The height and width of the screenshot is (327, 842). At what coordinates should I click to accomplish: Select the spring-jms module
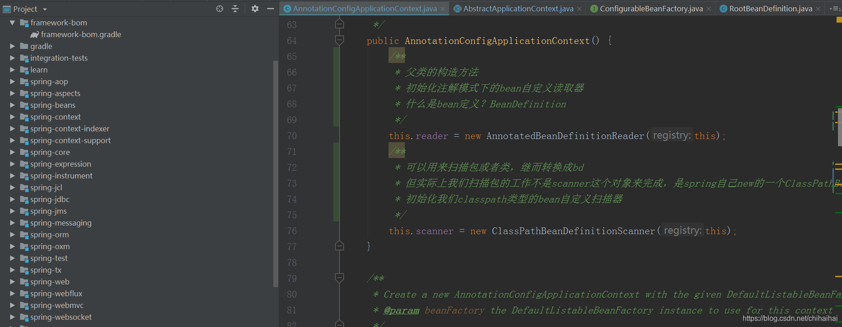49,211
